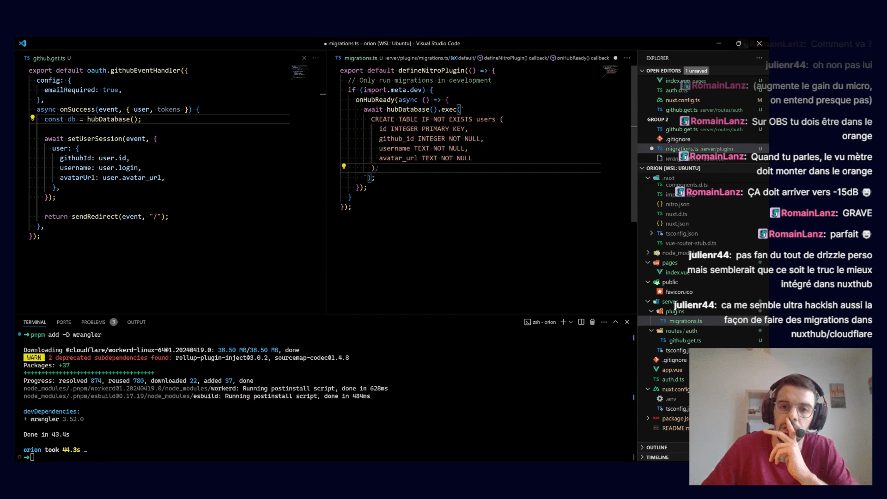Close the terminal panel
Image resolution: width=887 pixels, height=499 pixels.
627,322
